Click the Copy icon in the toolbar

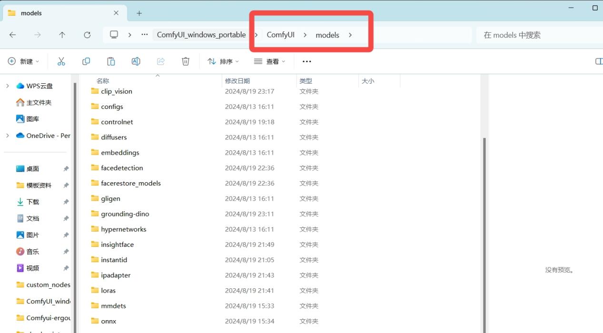(x=86, y=61)
